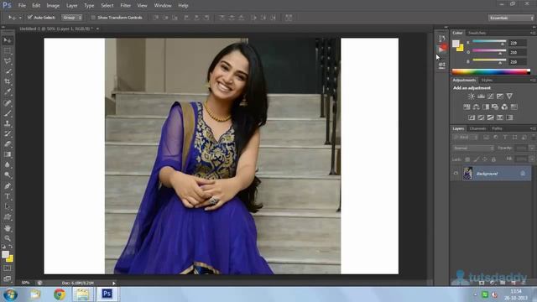
Task: Switch to the Channels tab
Action: point(477,128)
